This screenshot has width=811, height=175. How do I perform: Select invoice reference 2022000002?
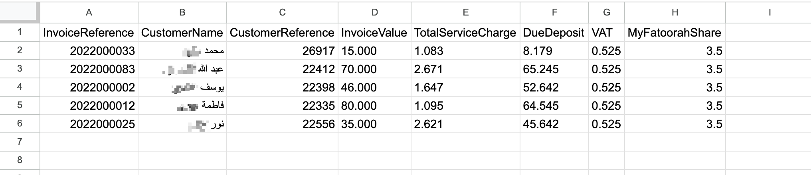[x=89, y=87]
